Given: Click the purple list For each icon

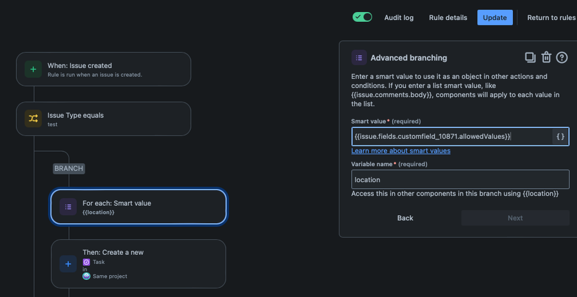Looking at the screenshot, I should [x=68, y=206].
